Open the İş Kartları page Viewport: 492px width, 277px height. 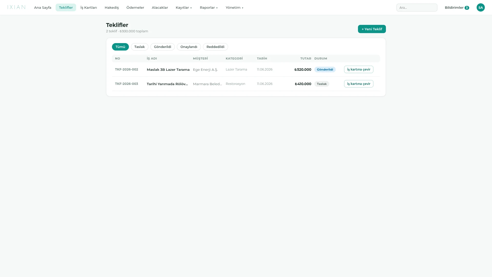click(89, 7)
